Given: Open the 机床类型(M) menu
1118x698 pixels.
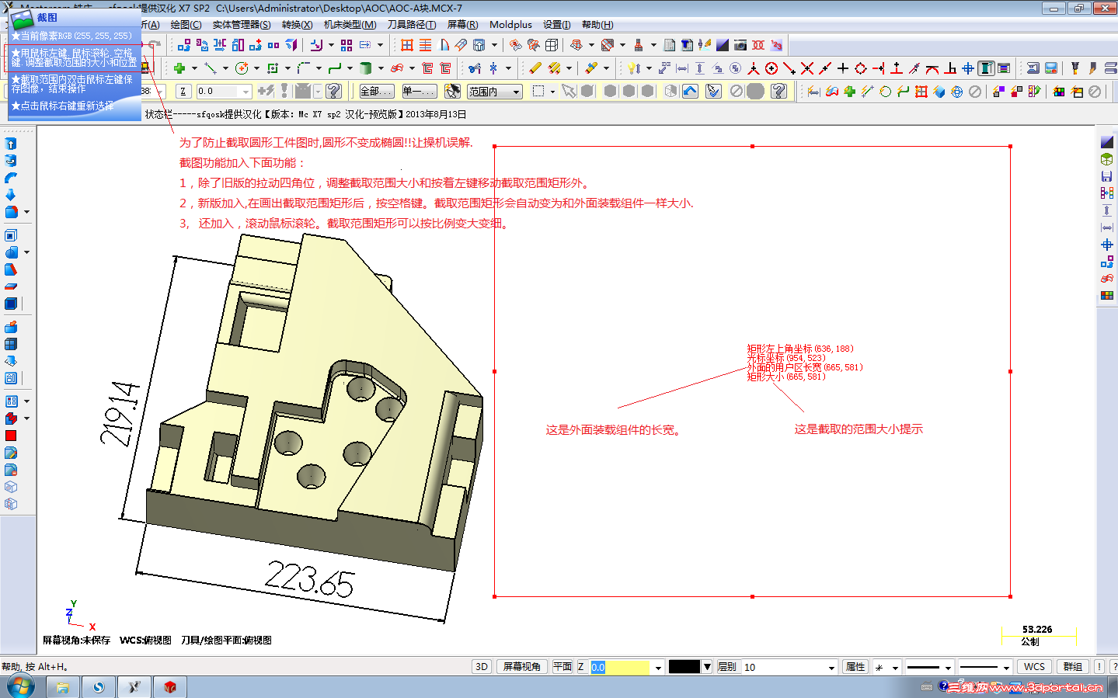Looking at the screenshot, I should [x=350, y=25].
